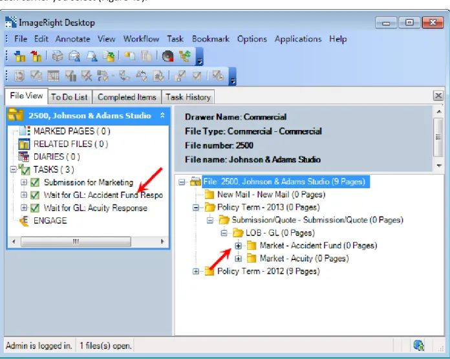Collapse the TASKS ( 3 ) node
Image resolution: width=450 pixels, height=359 pixels.
click(13, 169)
